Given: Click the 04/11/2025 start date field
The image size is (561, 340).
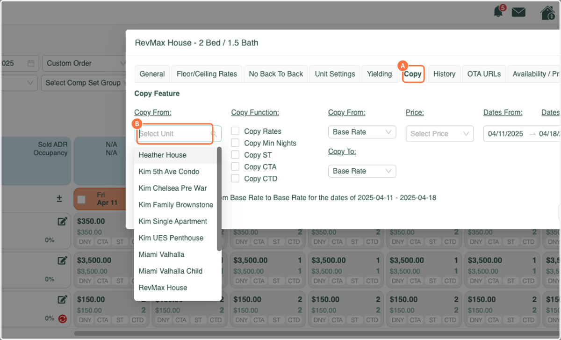Looking at the screenshot, I should coord(505,134).
